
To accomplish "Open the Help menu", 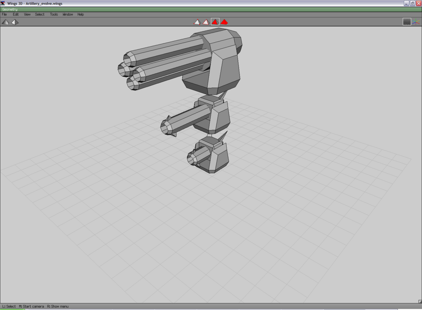I will pos(81,14).
